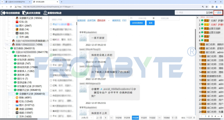Click the 选择范围 link
This screenshot has height=120, width=224.
tap(91, 20)
